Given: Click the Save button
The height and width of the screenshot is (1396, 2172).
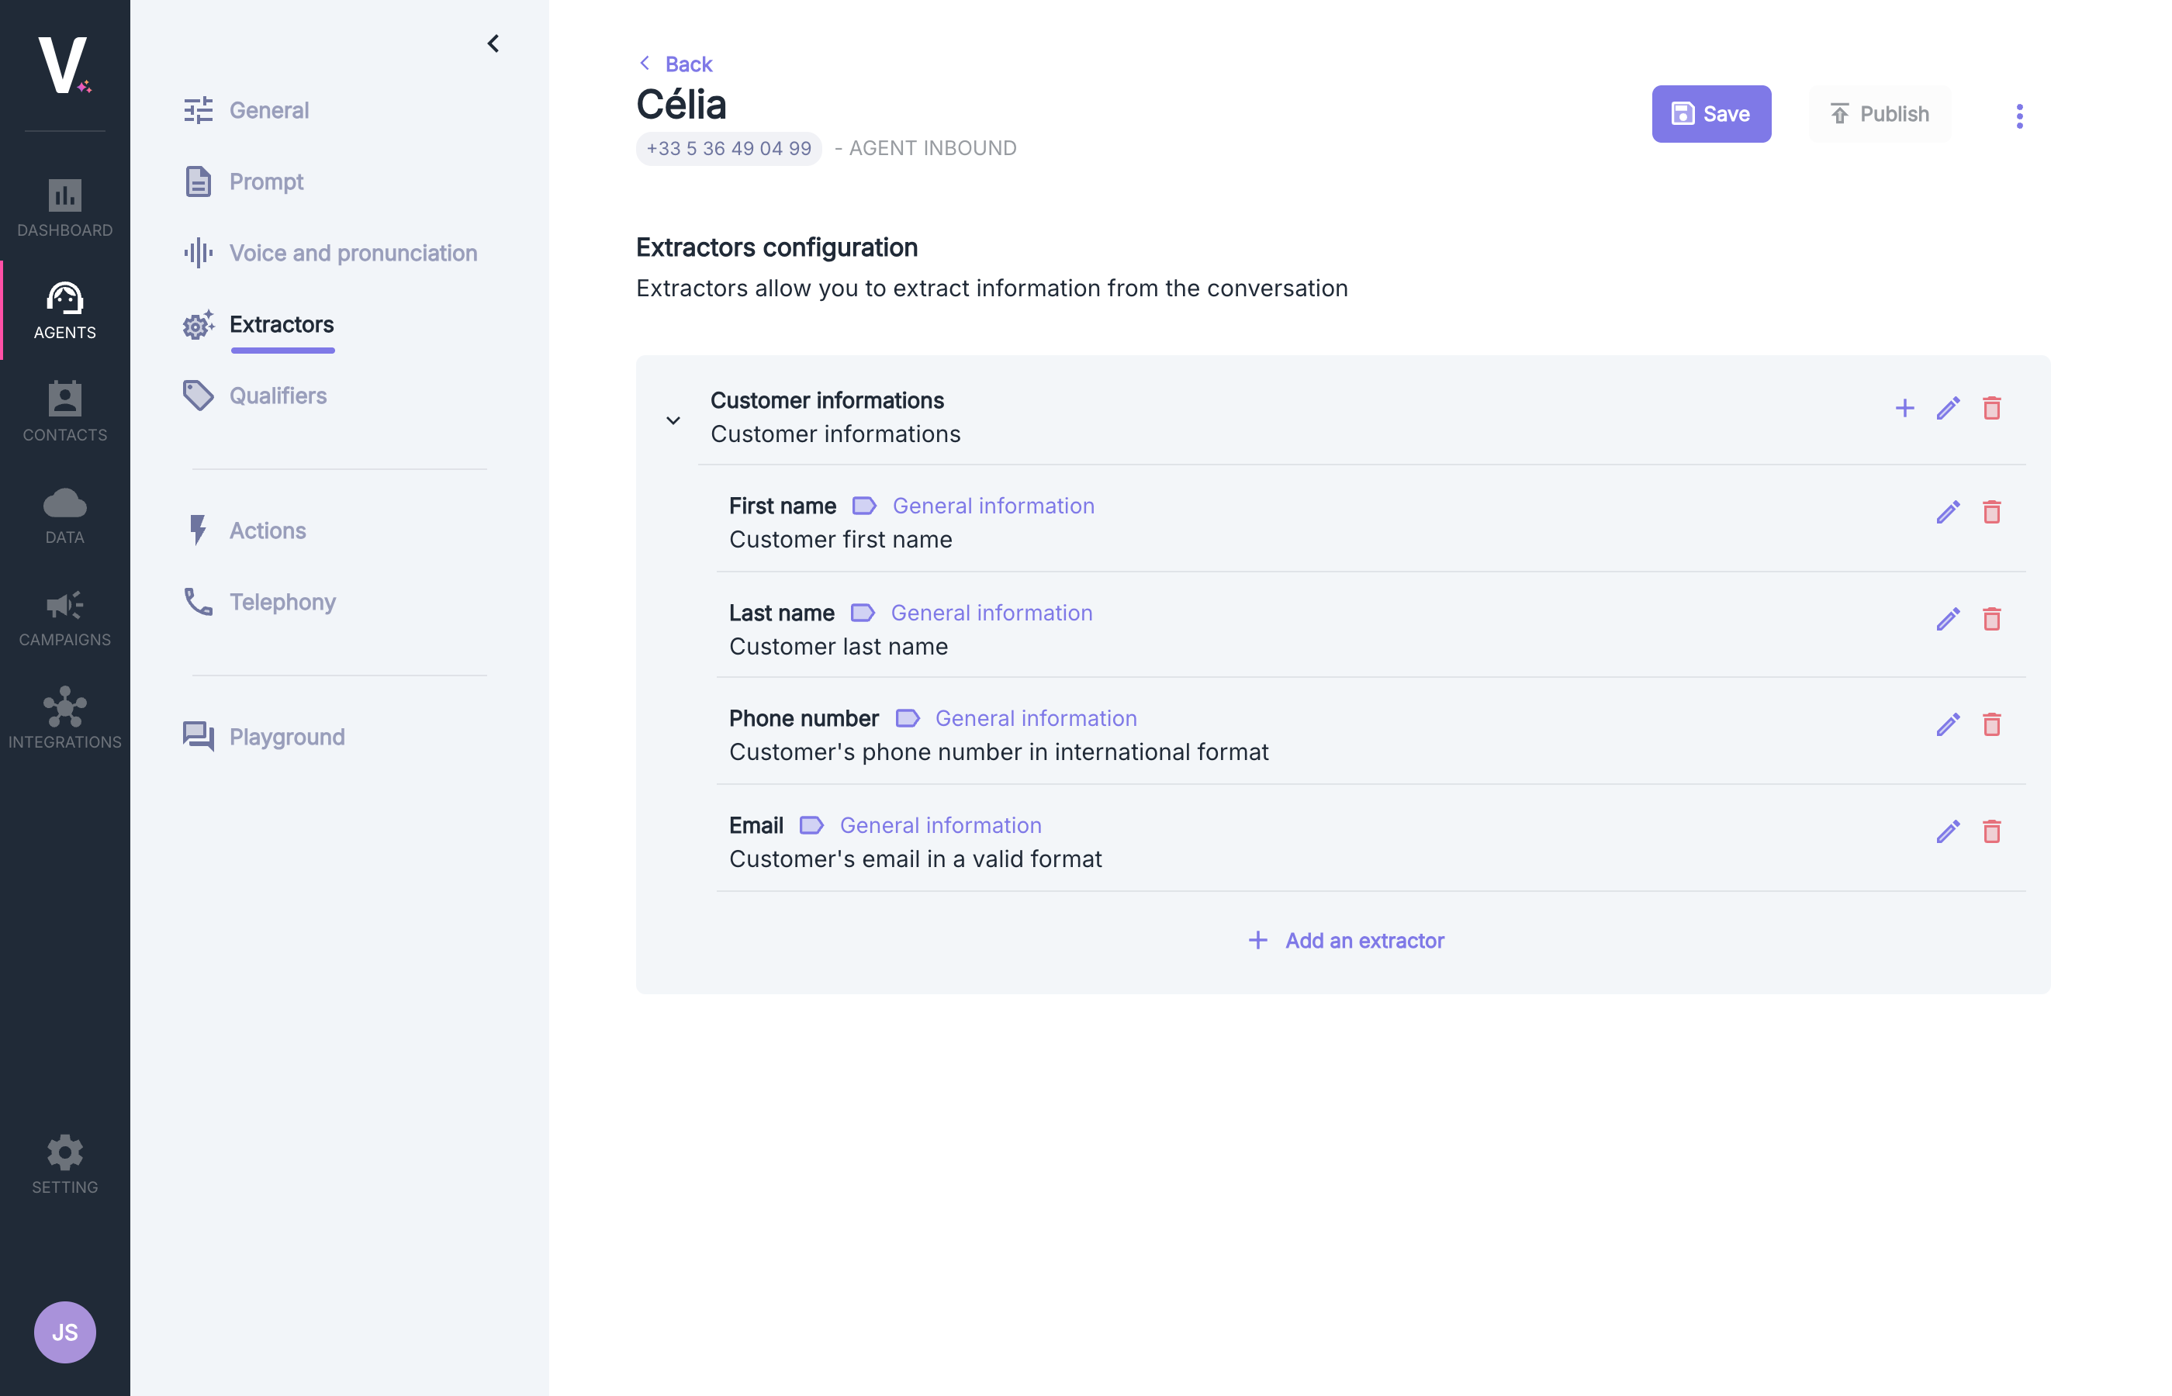Looking at the screenshot, I should coord(1710,114).
